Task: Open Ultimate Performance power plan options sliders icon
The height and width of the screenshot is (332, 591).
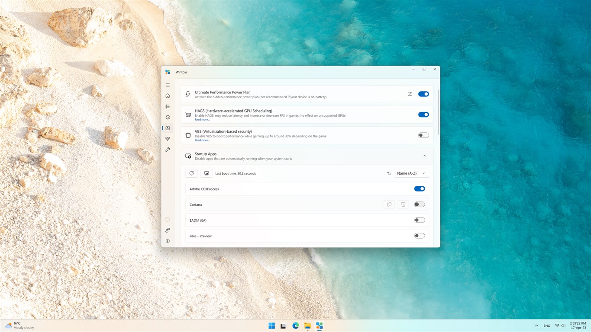Action: (x=410, y=94)
